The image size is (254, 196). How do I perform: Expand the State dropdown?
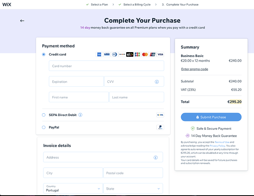tap(133, 189)
